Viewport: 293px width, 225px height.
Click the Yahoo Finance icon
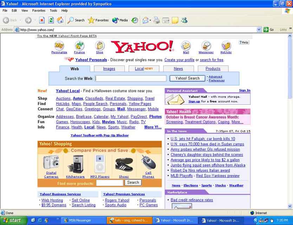(79, 46)
